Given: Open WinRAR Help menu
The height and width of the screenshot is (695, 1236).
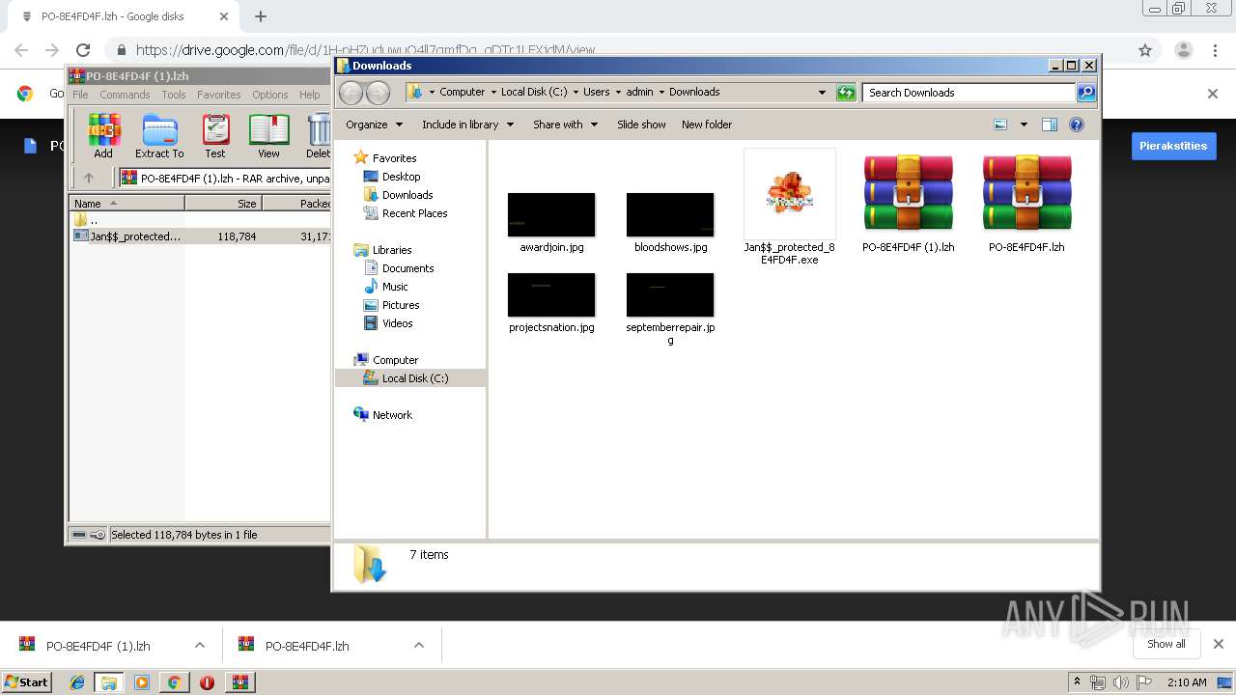Looking at the screenshot, I should coord(309,95).
